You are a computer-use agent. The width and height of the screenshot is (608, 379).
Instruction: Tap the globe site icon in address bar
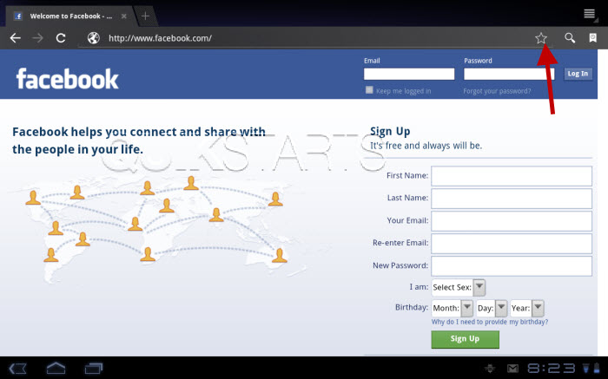coord(94,38)
